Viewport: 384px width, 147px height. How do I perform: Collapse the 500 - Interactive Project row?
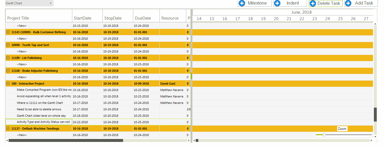coord(8,84)
